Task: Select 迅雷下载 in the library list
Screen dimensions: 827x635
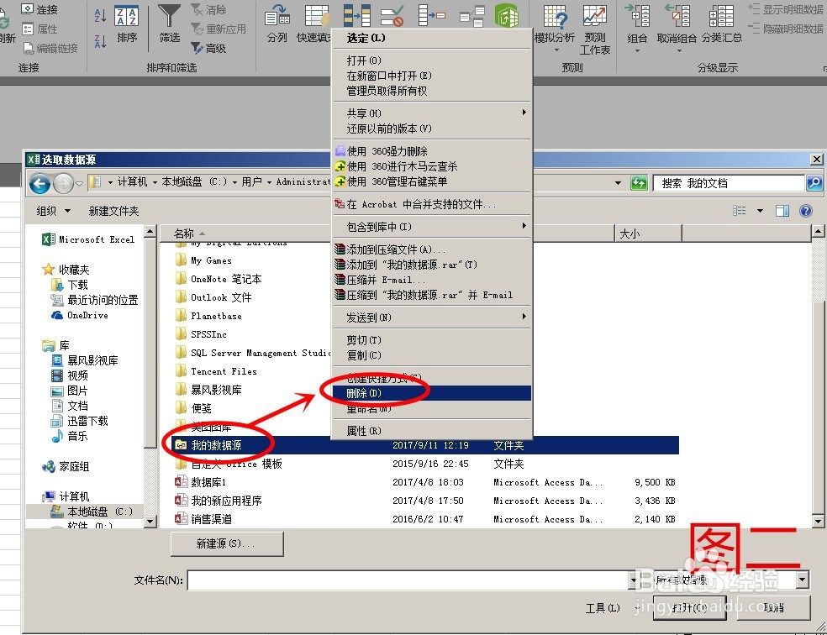Action: [x=79, y=421]
